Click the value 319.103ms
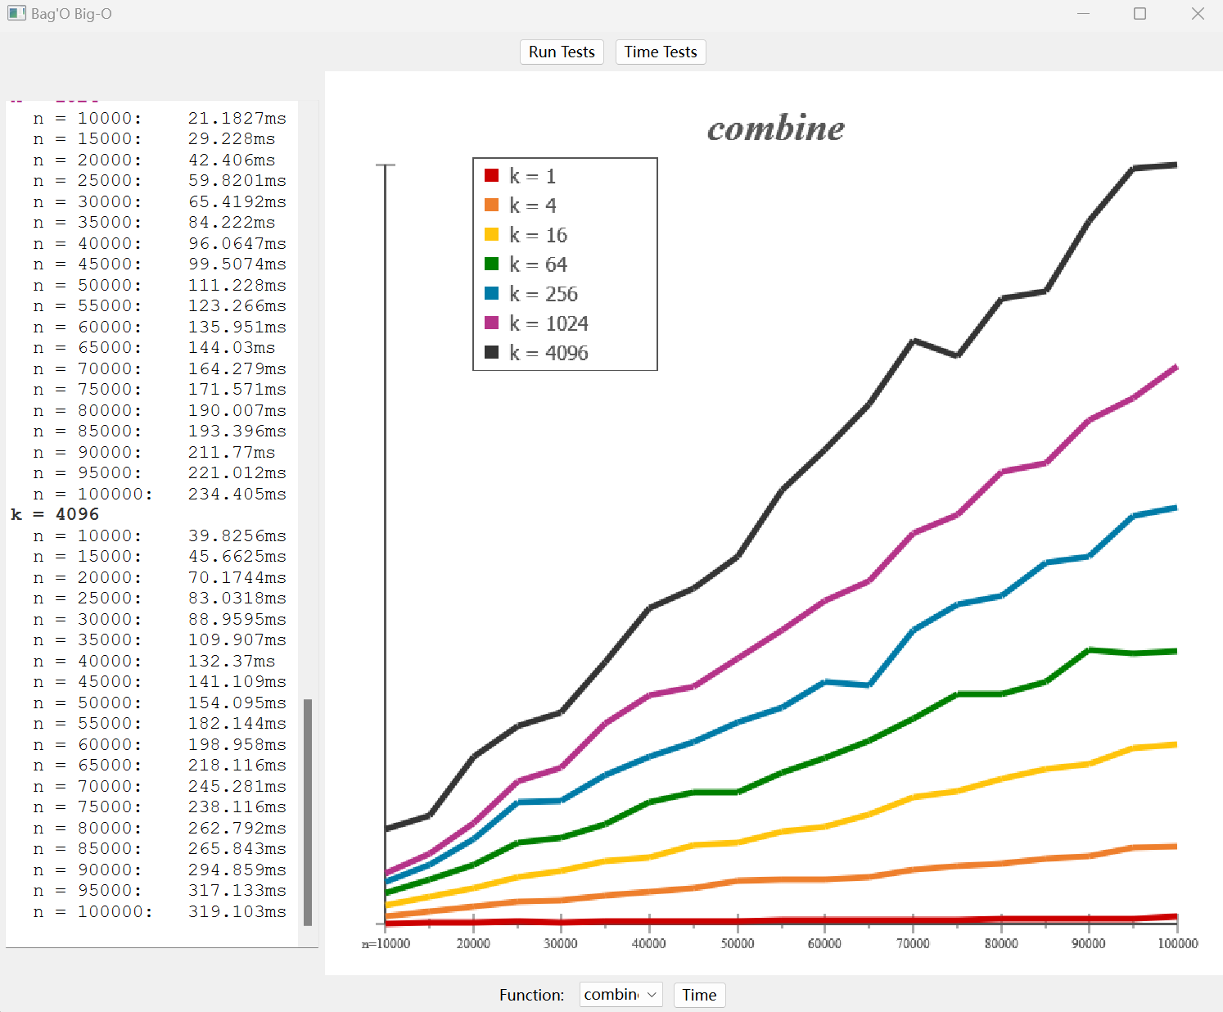The image size is (1223, 1012). 237,911
